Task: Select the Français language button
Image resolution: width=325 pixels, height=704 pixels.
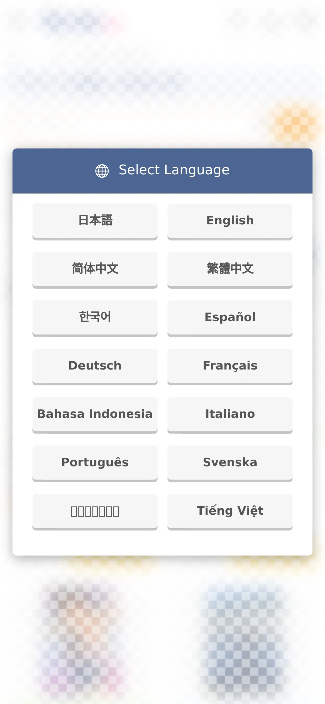Action: pyautogui.click(x=230, y=366)
